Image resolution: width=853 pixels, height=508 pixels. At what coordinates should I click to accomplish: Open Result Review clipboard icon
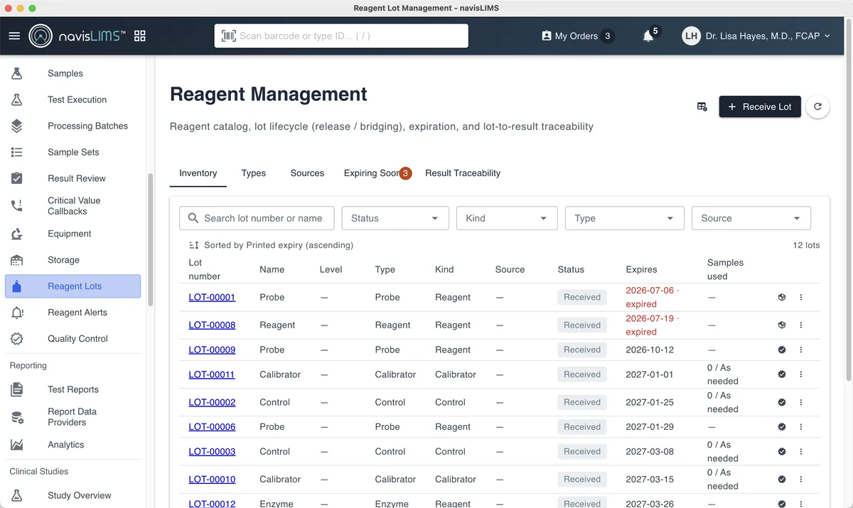(17, 178)
